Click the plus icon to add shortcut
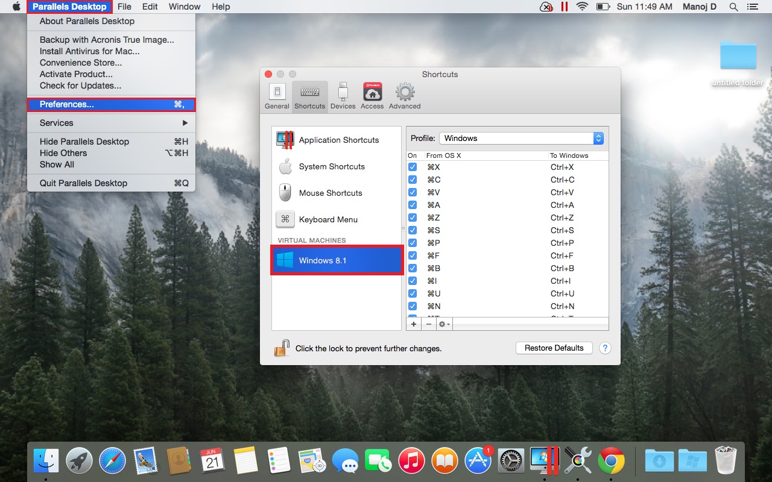The width and height of the screenshot is (772, 482). coord(414,324)
